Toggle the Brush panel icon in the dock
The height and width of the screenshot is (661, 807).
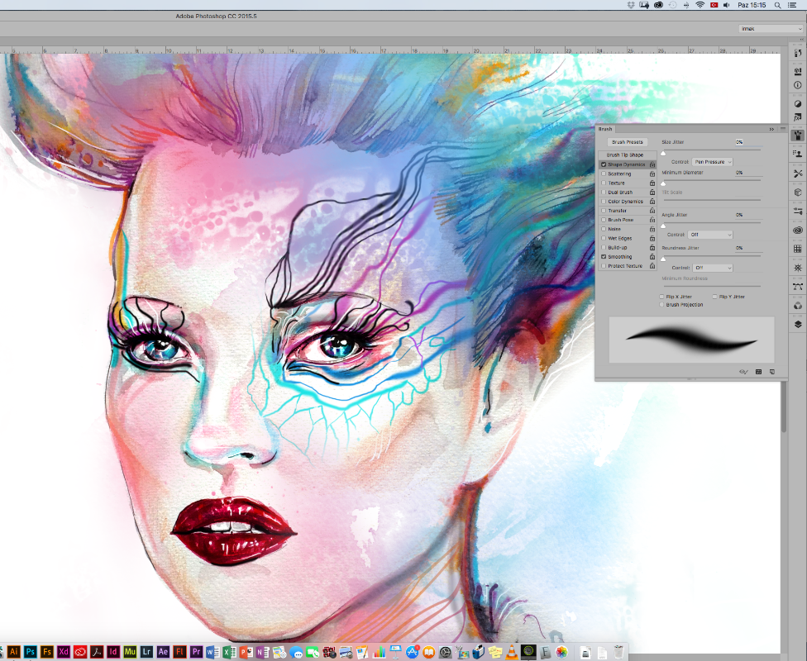[x=798, y=136]
